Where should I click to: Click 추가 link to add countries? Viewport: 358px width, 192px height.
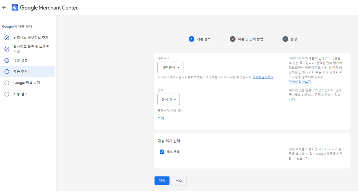pos(161,119)
